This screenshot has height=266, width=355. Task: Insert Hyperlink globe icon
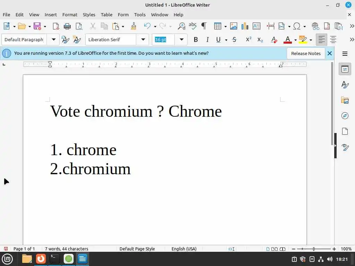(315, 26)
